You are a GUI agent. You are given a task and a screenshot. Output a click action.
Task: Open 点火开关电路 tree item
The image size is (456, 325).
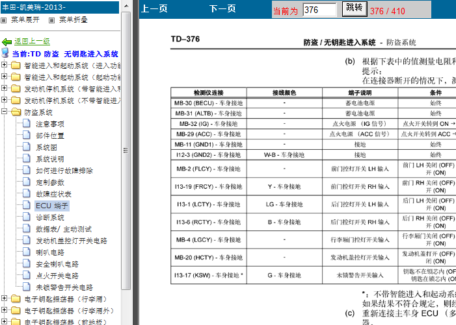point(57,276)
